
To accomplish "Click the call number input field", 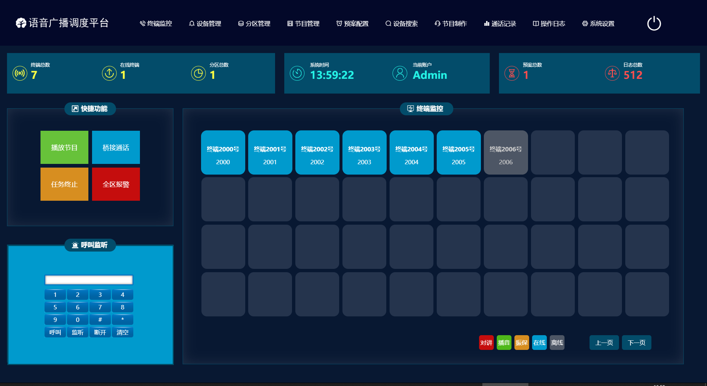I will 89,280.
